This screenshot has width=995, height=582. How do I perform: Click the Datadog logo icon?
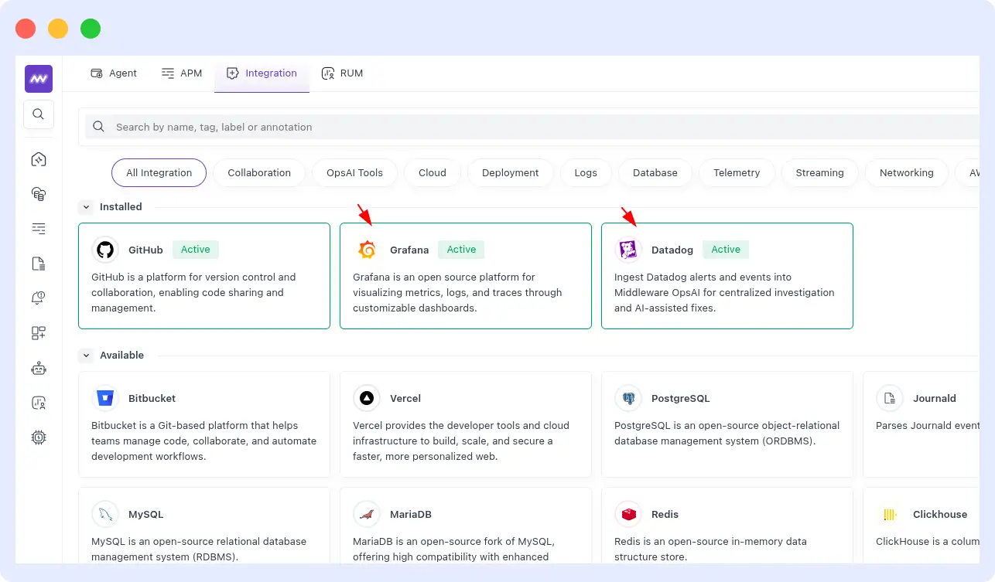tap(628, 250)
